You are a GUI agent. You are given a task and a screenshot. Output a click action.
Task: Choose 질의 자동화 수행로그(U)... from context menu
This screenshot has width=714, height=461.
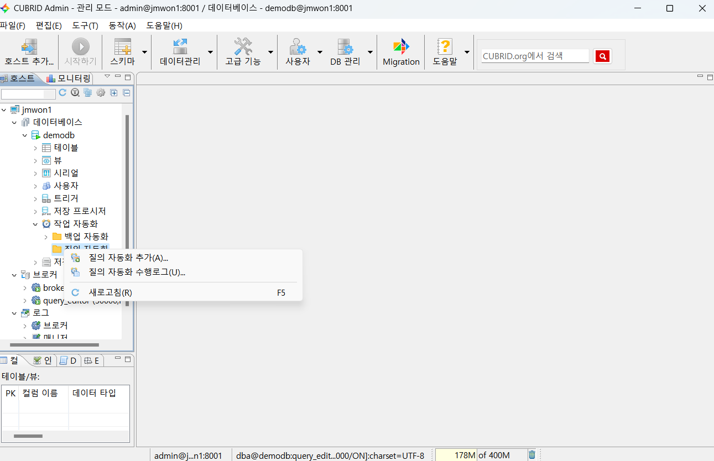pyautogui.click(x=183, y=272)
